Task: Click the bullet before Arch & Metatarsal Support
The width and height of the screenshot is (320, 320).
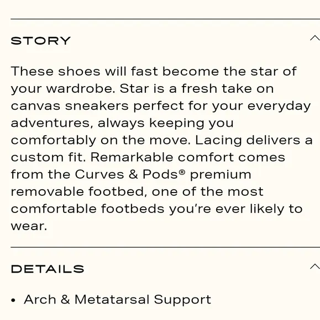Action: point(13,300)
